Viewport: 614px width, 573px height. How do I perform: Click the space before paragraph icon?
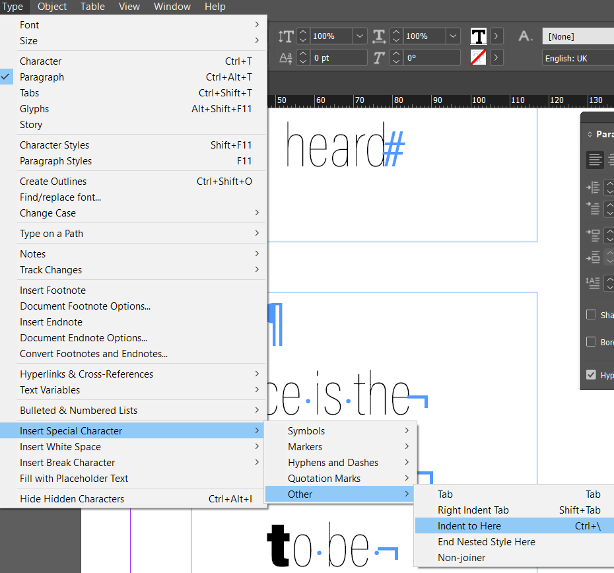click(x=592, y=235)
